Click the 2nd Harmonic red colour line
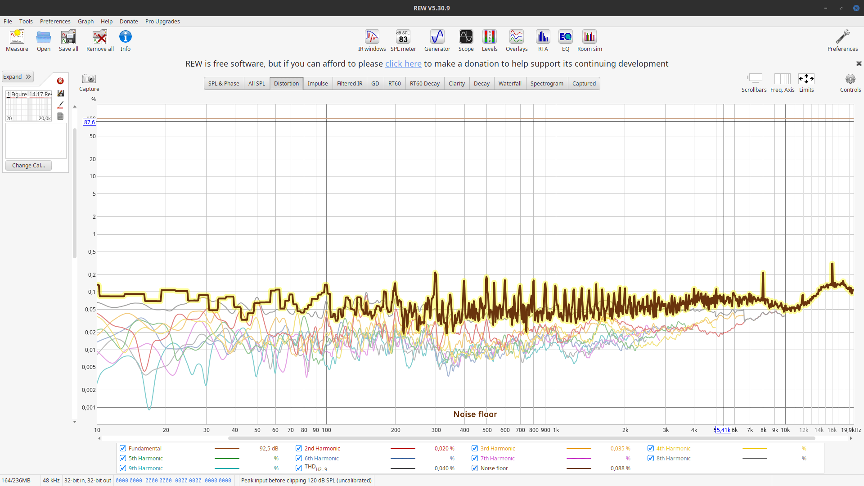The width and height of the screenshot is (864, 486). [403, 449]
